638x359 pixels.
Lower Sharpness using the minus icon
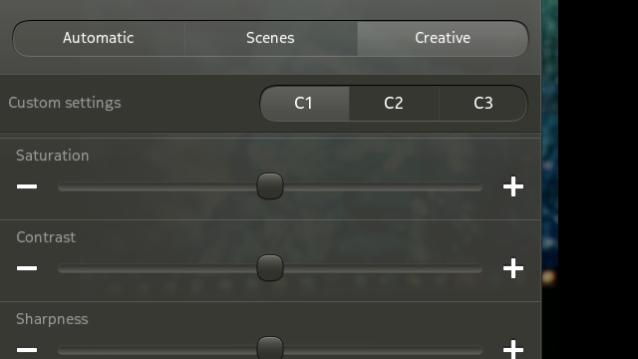pos(27,350)
